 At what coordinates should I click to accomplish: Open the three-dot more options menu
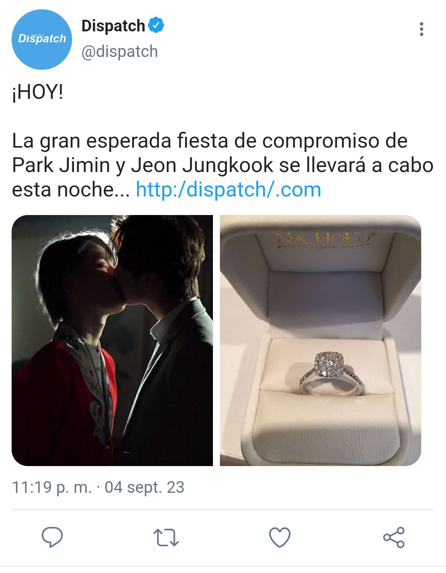click(422, 29)
